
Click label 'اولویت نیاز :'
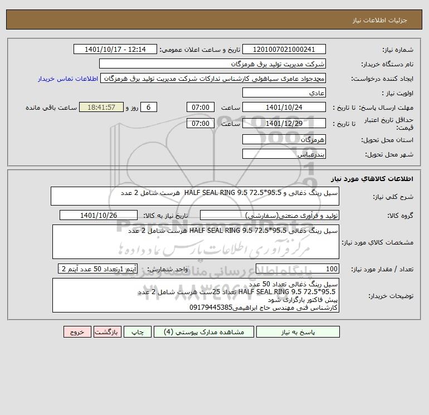point(397,93)
